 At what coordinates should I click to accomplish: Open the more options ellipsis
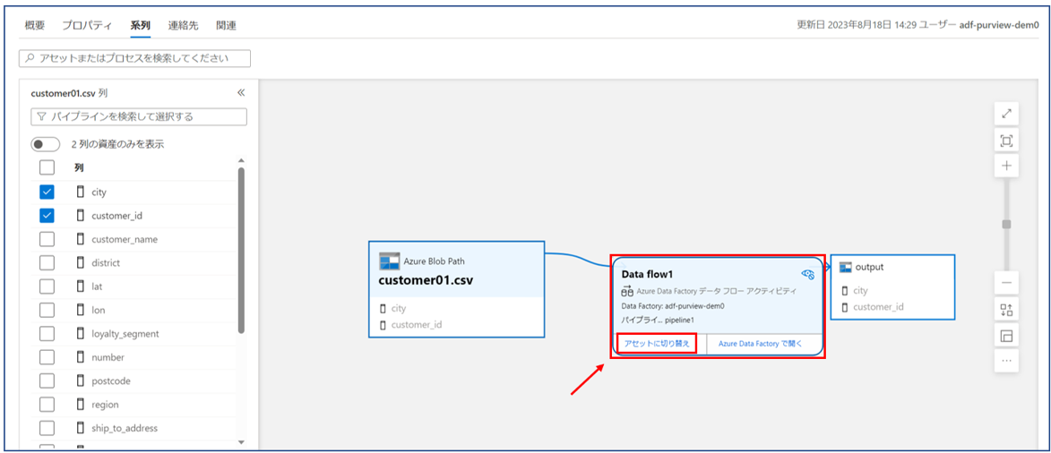(1006, 361)
